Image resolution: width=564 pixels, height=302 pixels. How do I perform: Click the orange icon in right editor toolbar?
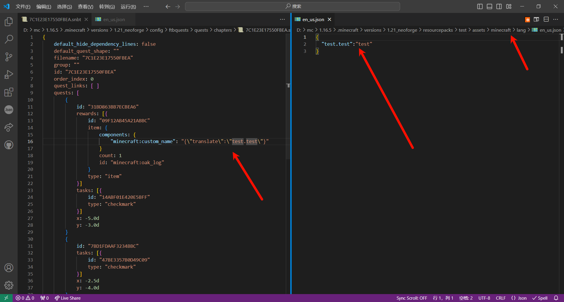click(x=528, y=20)
